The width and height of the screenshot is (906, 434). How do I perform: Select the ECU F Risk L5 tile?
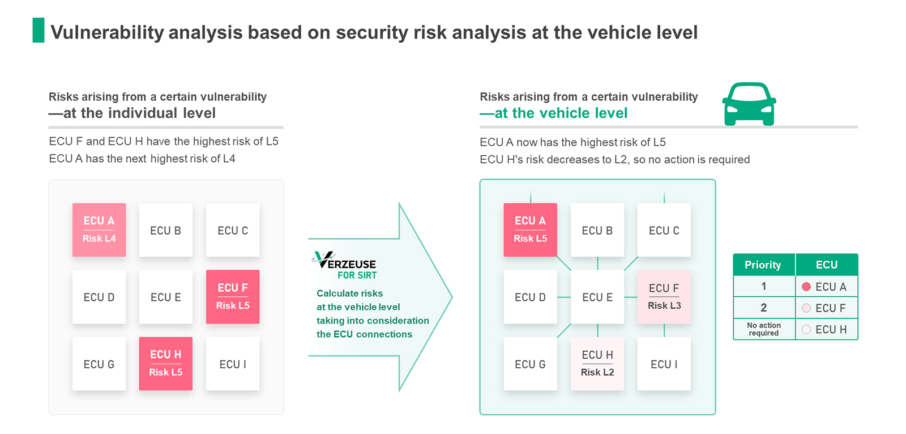pyautogui.click(x=233, y=297)
